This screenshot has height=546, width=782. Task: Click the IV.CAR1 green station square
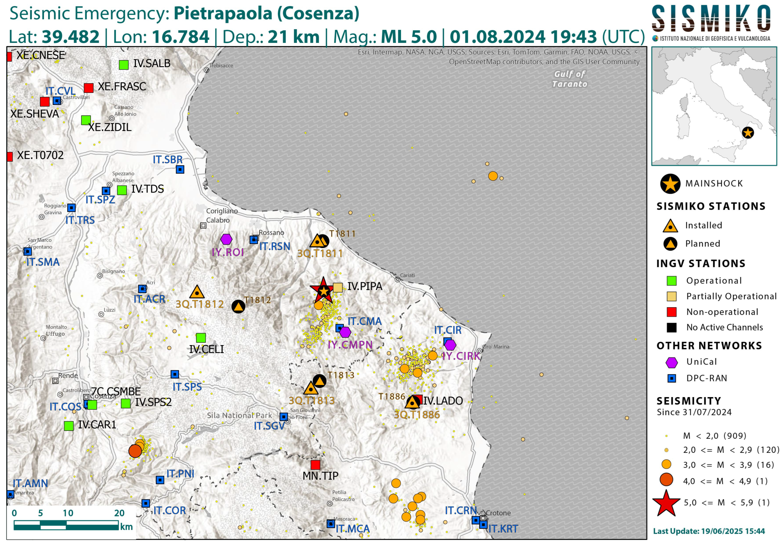click(x=69, y=425)
